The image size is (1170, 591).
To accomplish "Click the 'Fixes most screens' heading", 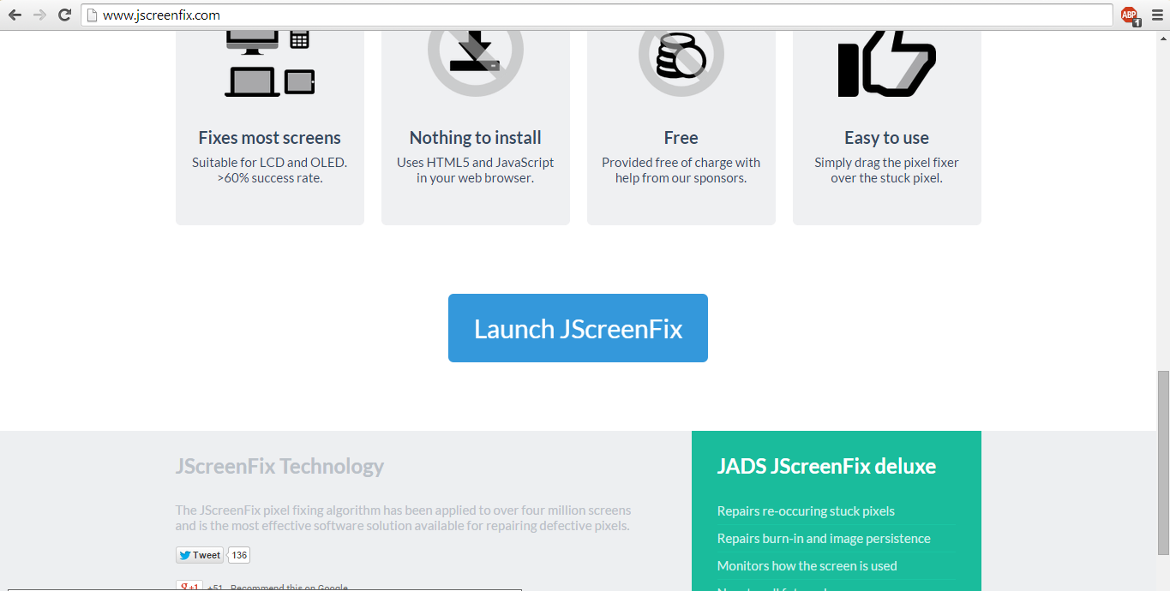I will (269, 138).
